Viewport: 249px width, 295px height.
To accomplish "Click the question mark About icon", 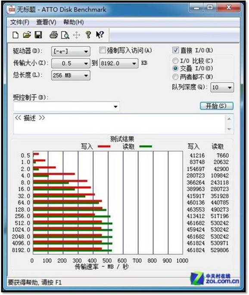I will [88, 35].
